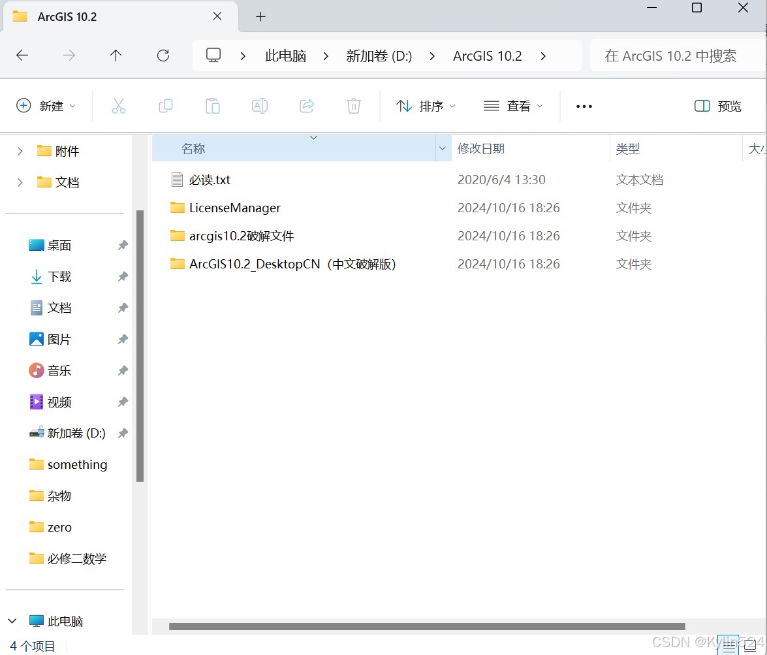The height and width of the screenshot is (655, 767).
Task: Unpin 桌面 using its pin icon
Action: point(123,245)
